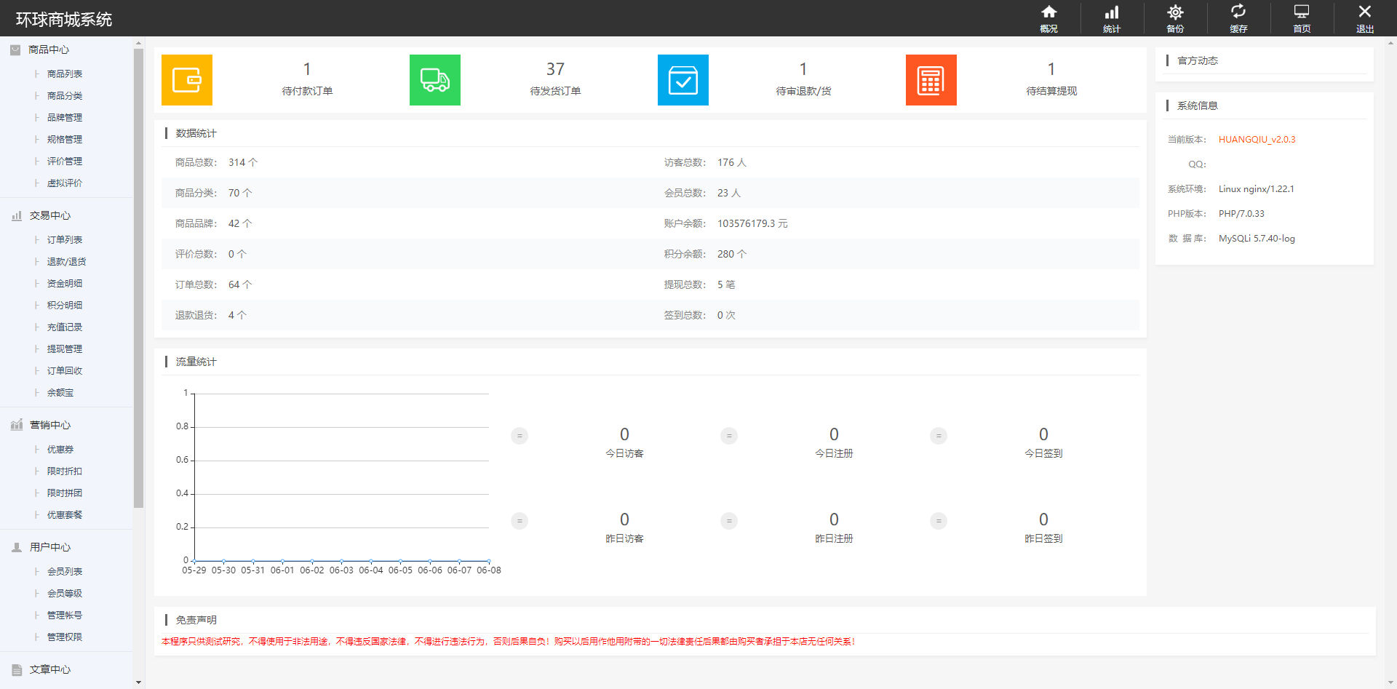Select 优惠券 under 营销中心
The width and height of the screenshot is (1397, 689).
click(x=60, y=449)
